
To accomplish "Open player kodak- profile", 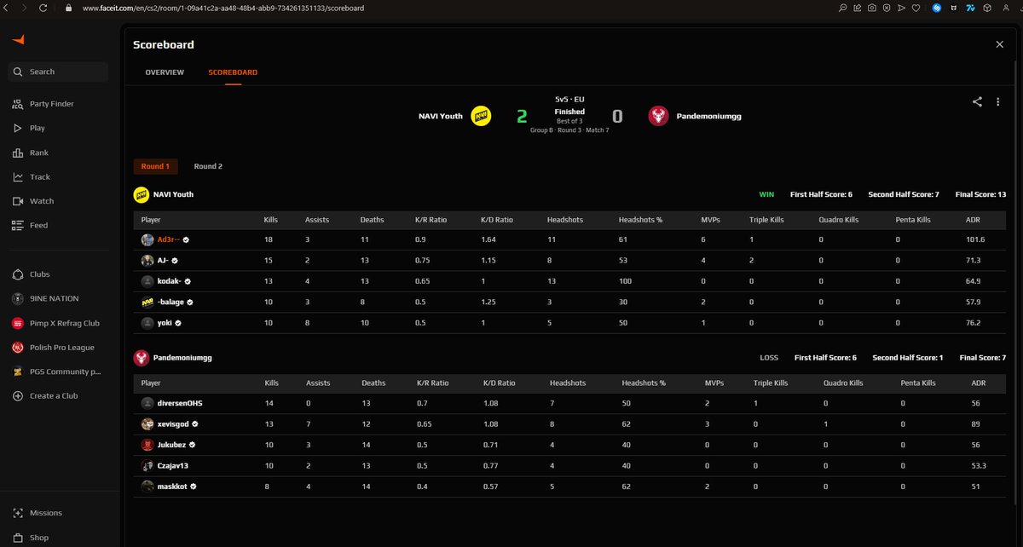I will tap(170, 281).
